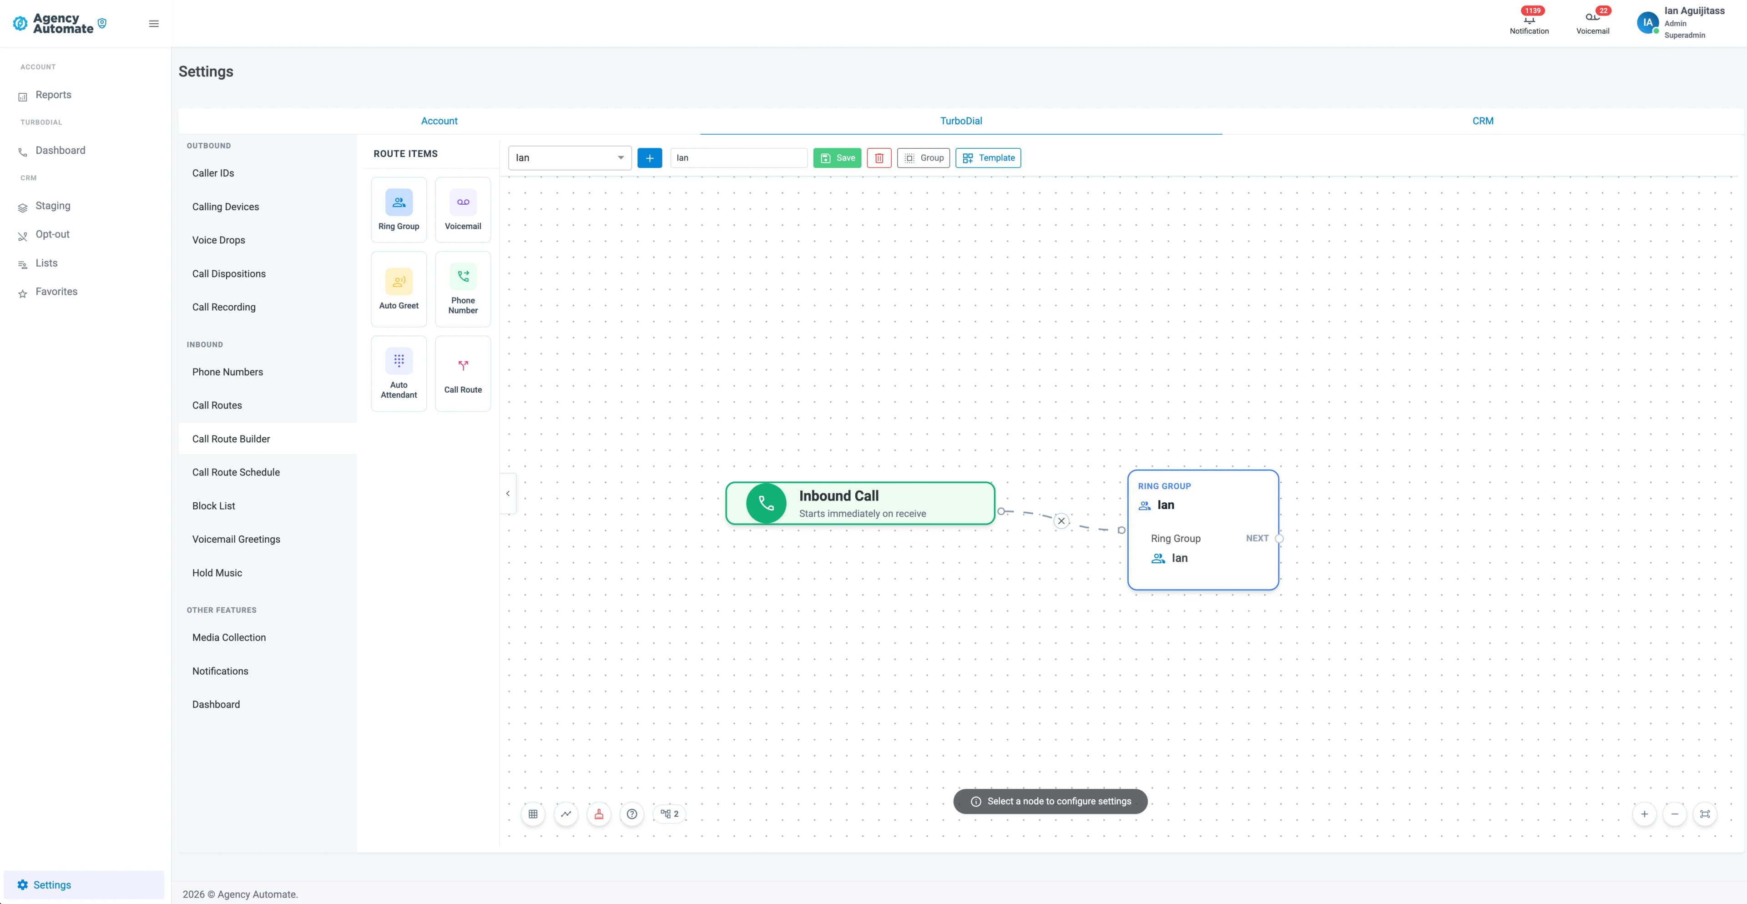Select the Inbound Call node title
Screen dimensions: 1747x904
(839, 496)
